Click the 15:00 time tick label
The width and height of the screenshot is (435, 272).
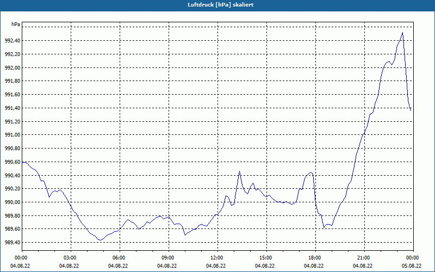pos(266,258)
